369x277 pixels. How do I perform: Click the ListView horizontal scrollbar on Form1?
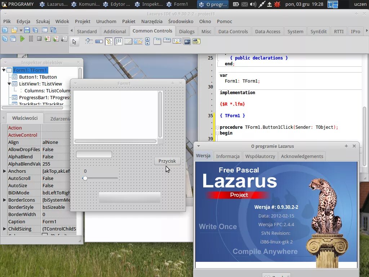(x=115, y=141)
